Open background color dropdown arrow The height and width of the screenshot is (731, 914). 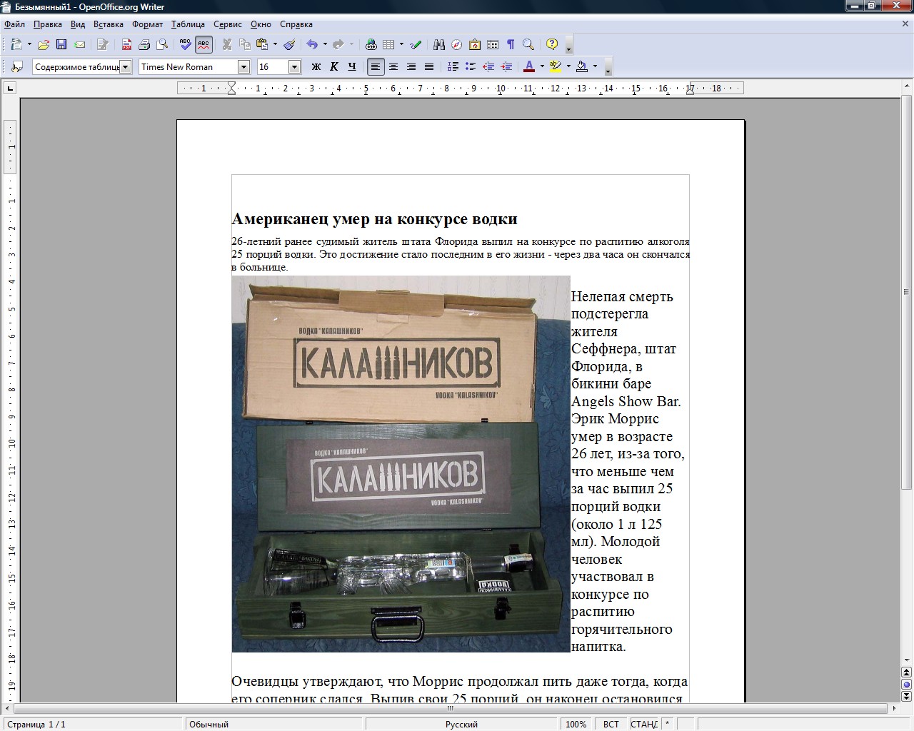coord(595,66)
